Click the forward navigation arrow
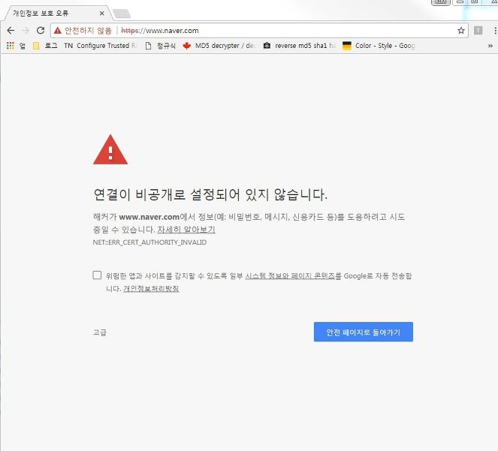 (x=26, y=31)
